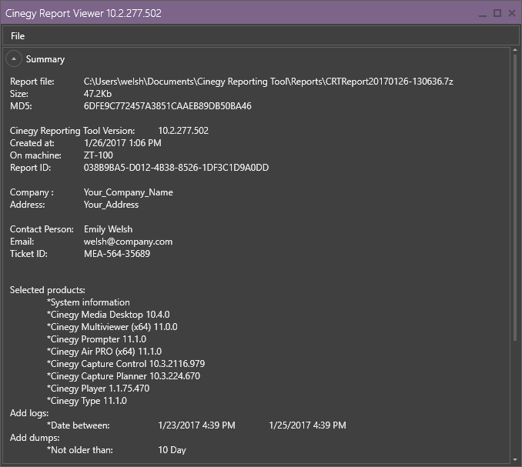
Task: Click the Summary heading text
Action: click(x=45, y=59)
